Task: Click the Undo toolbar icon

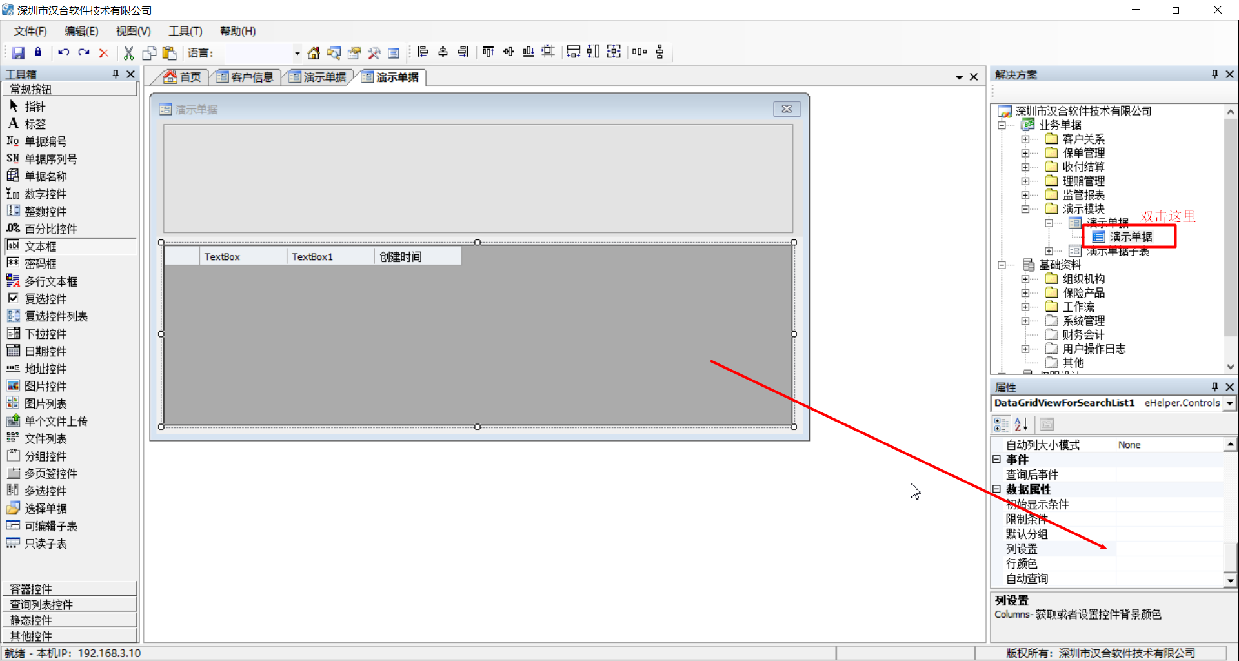Action: 63,52
